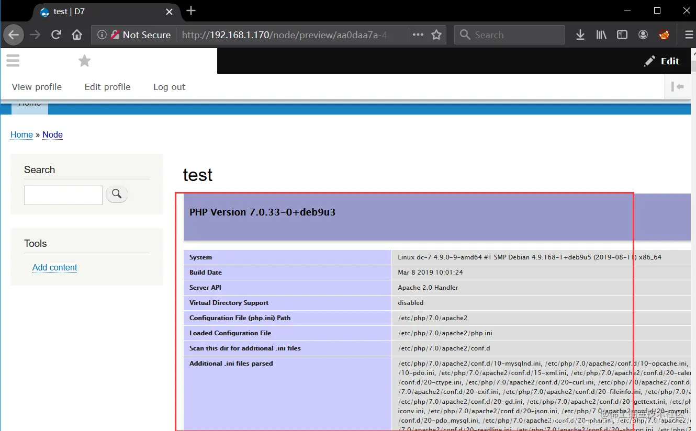The image size is (696, 431).
Task: Click the 'System' row label
Action: pos(200,257)
